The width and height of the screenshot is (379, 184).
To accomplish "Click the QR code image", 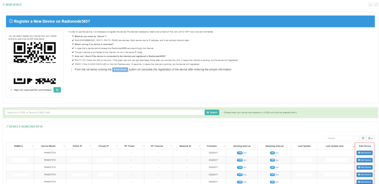I will (34, 63).
